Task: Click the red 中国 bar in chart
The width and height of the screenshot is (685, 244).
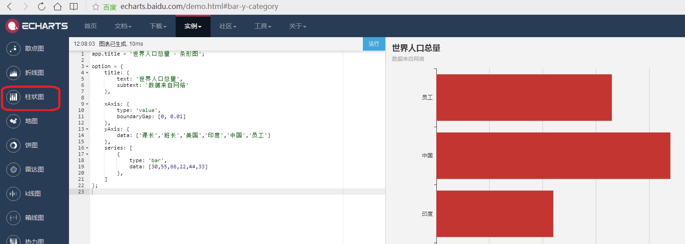Action: (553, 155)
